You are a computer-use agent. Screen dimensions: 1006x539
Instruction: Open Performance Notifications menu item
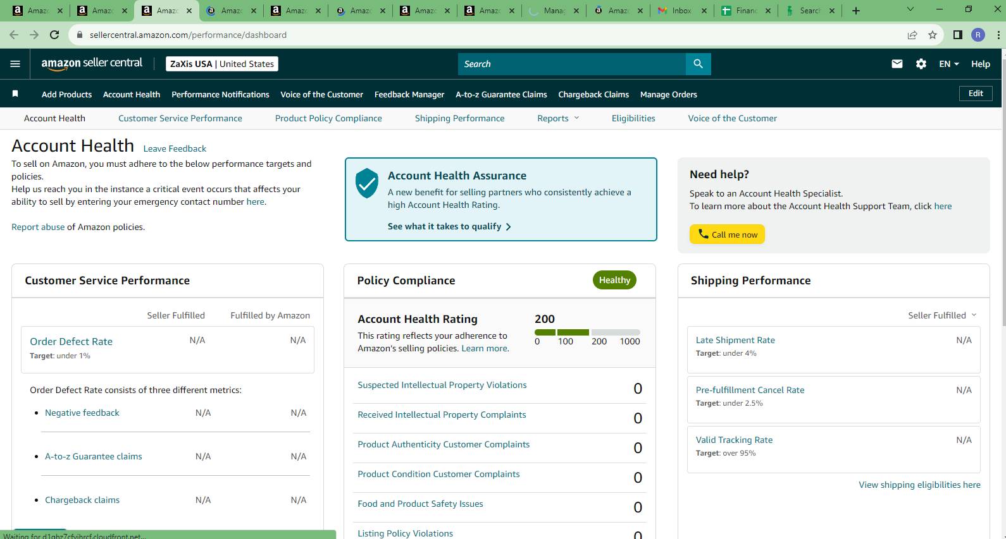tap(220, 94)
